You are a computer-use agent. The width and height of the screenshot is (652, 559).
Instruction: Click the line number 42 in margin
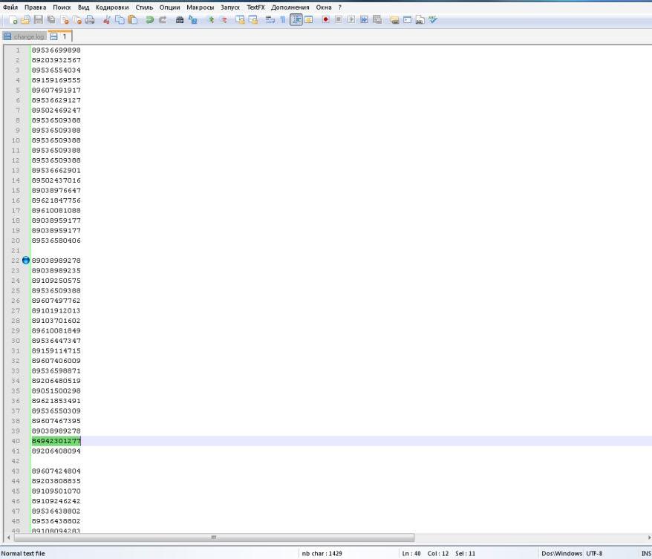coord(16,461)
